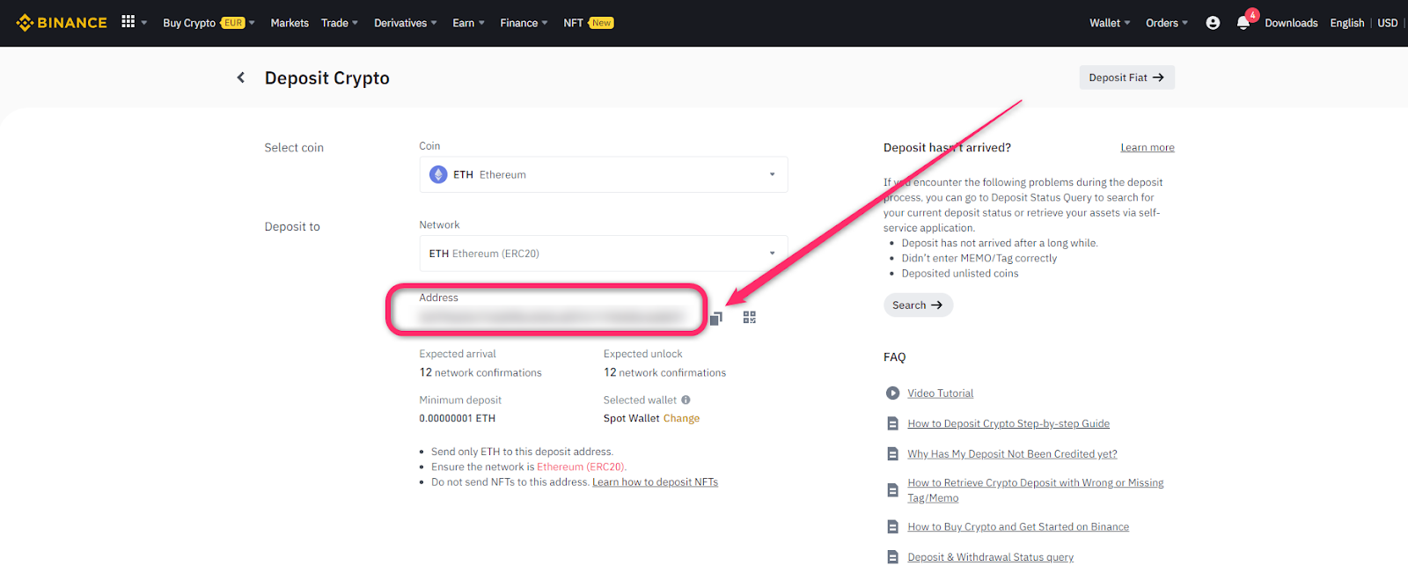Open How to Deposit Crypto Step-by-step Guide
Screen dimensions: 1408x588
(x=1008, y=423)
